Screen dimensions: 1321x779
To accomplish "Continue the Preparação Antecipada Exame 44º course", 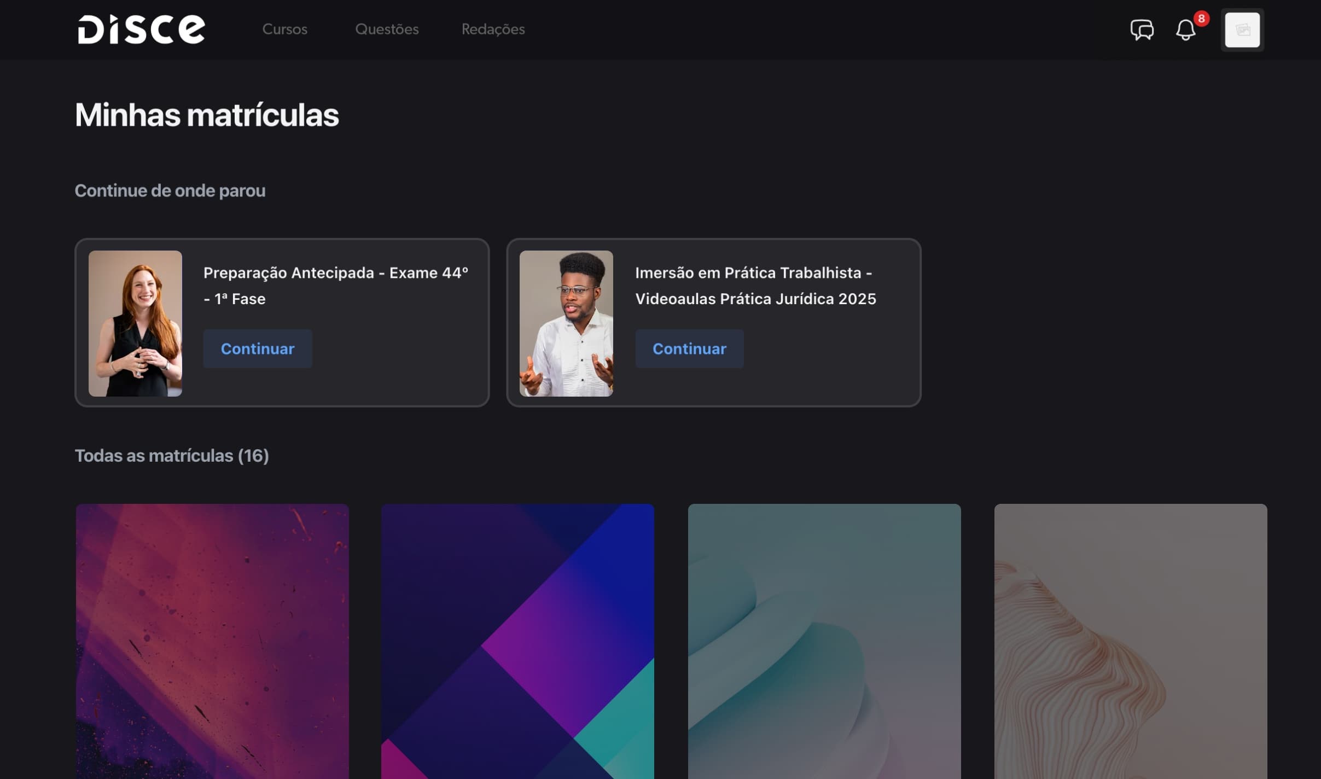I will [257, 348].
